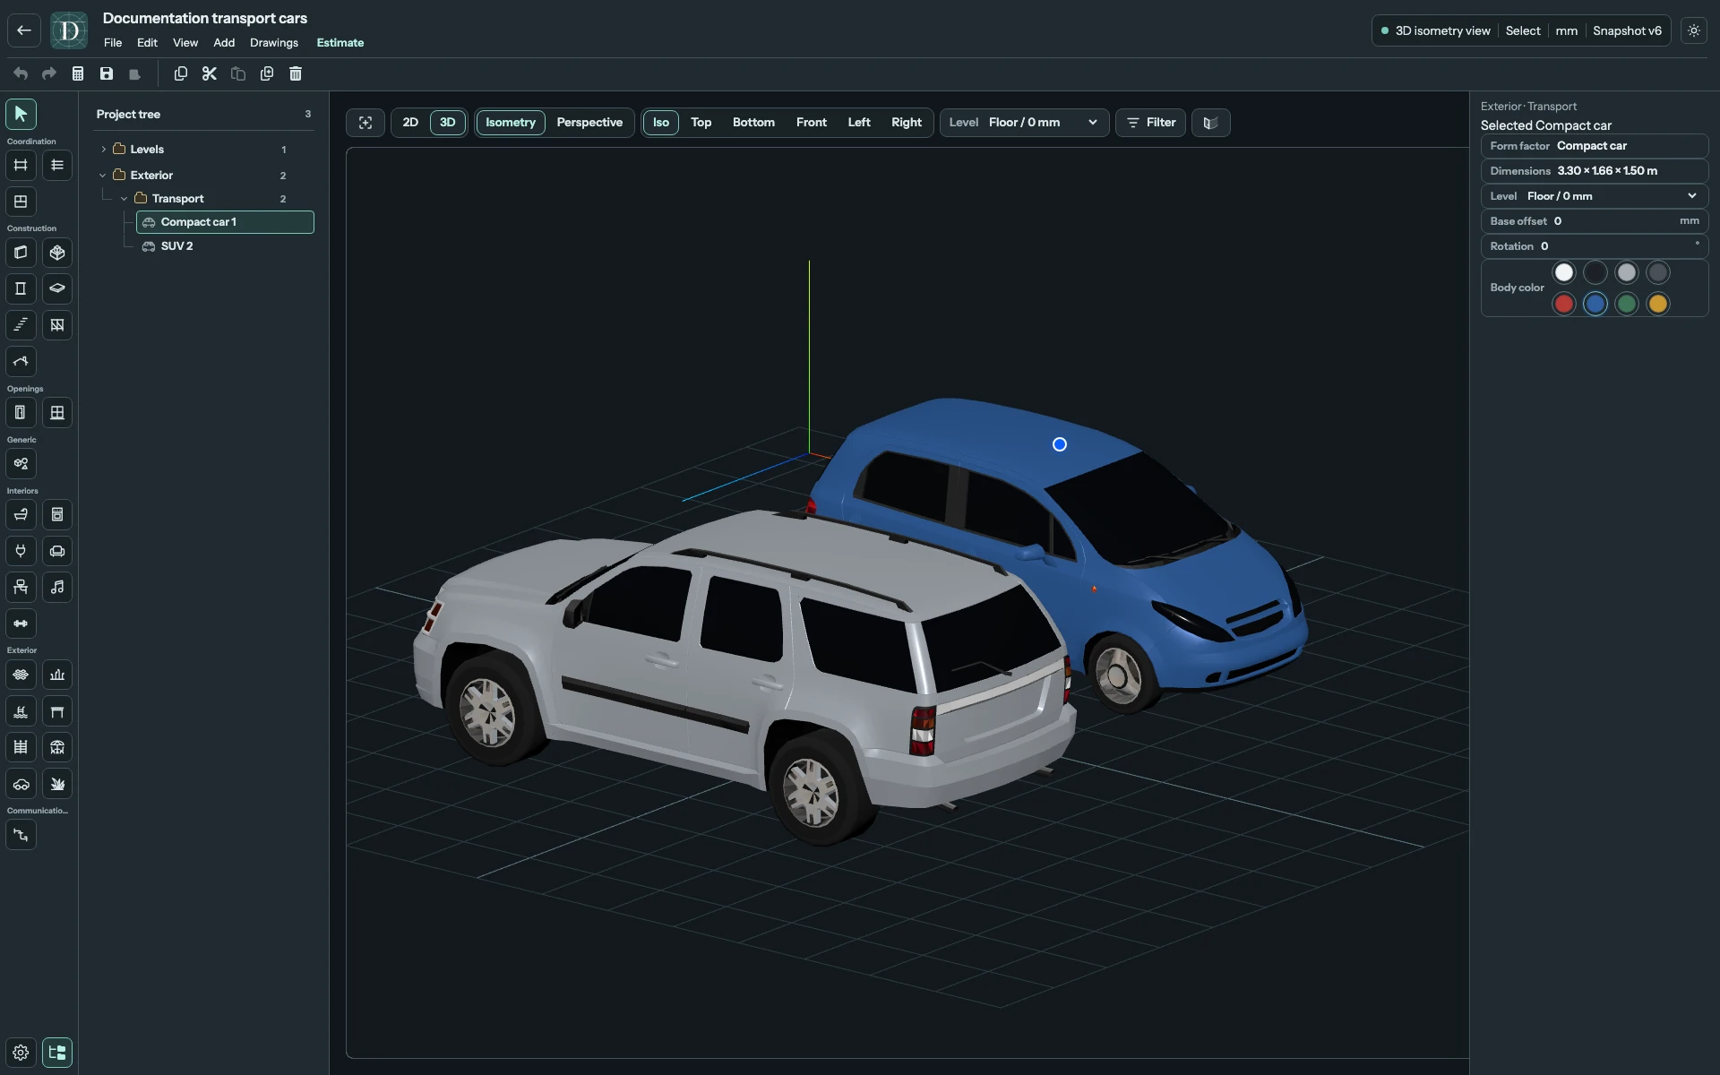
Task: Select the Right camera view
Action: [x=907, y=123]
